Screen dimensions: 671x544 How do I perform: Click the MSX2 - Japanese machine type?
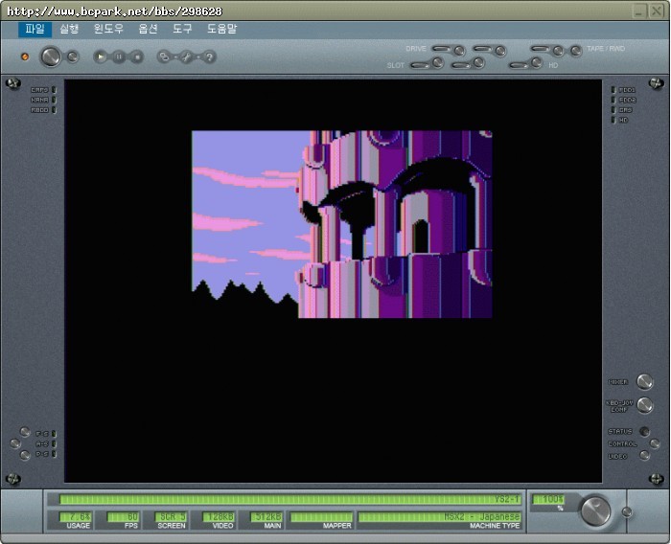point(440,517)
